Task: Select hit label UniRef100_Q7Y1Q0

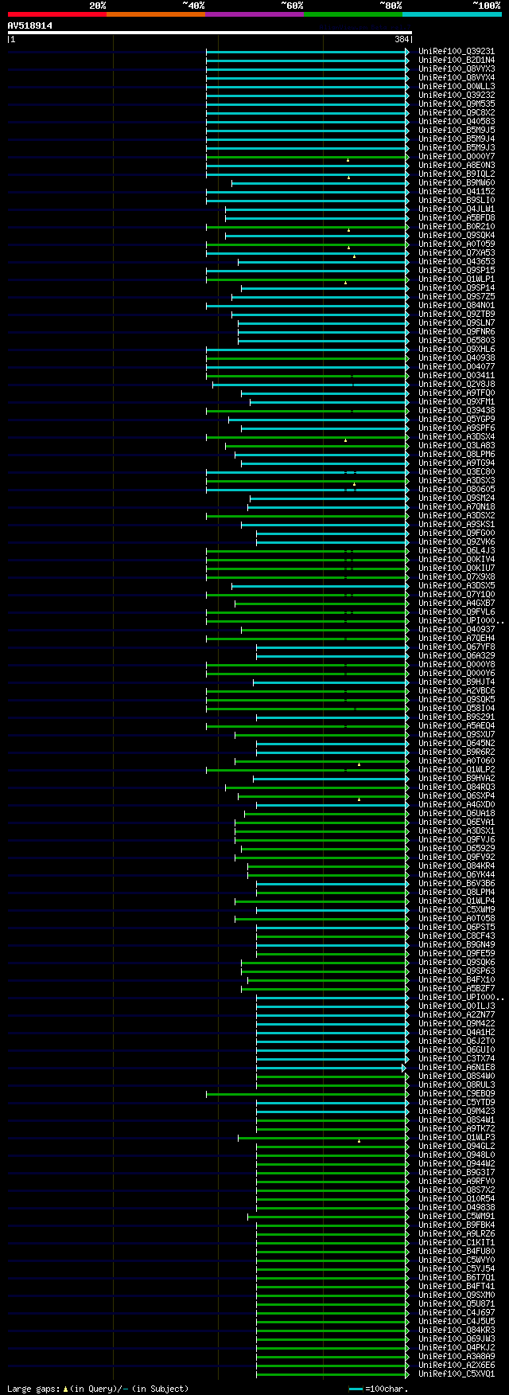Action: tap(457, 595)
